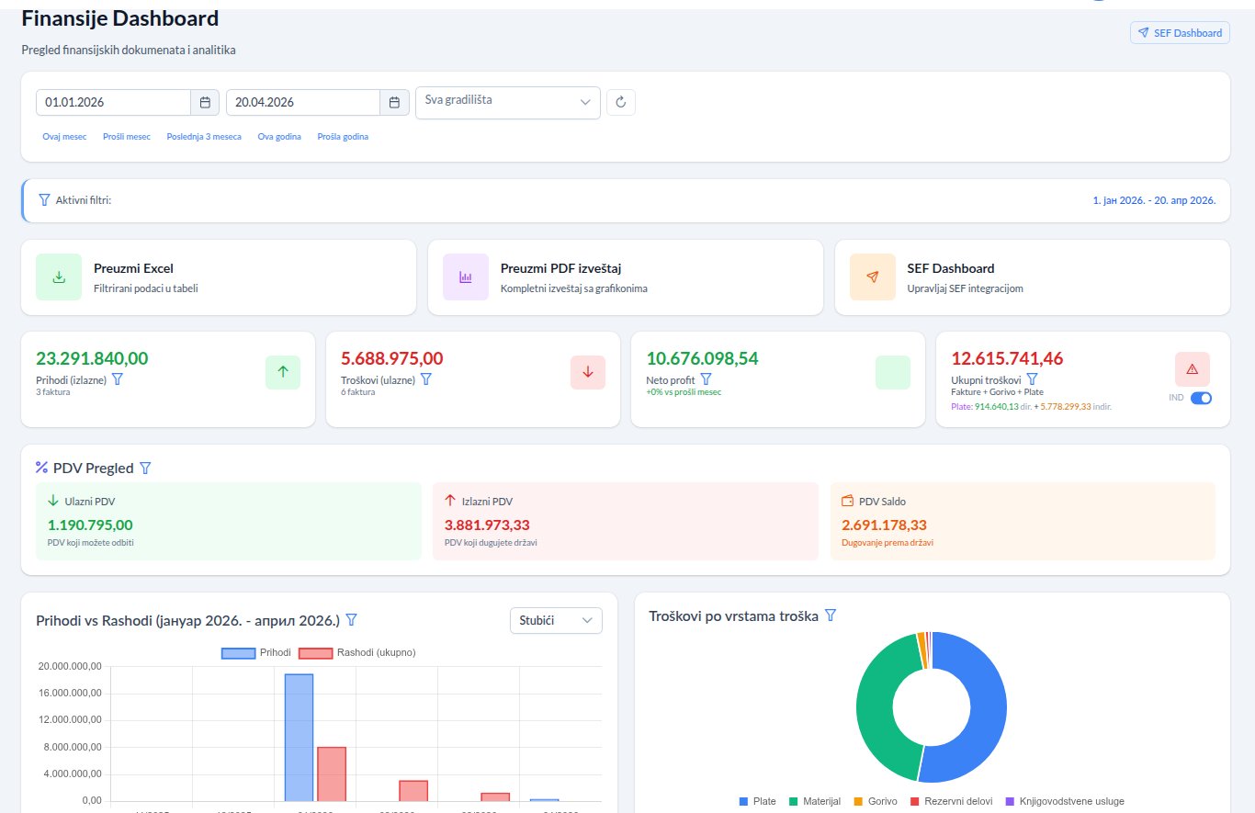Screen dimensions: 1255x813
Task: Click the SEF Dashboard button at top right
Action: click(1180, 33)
